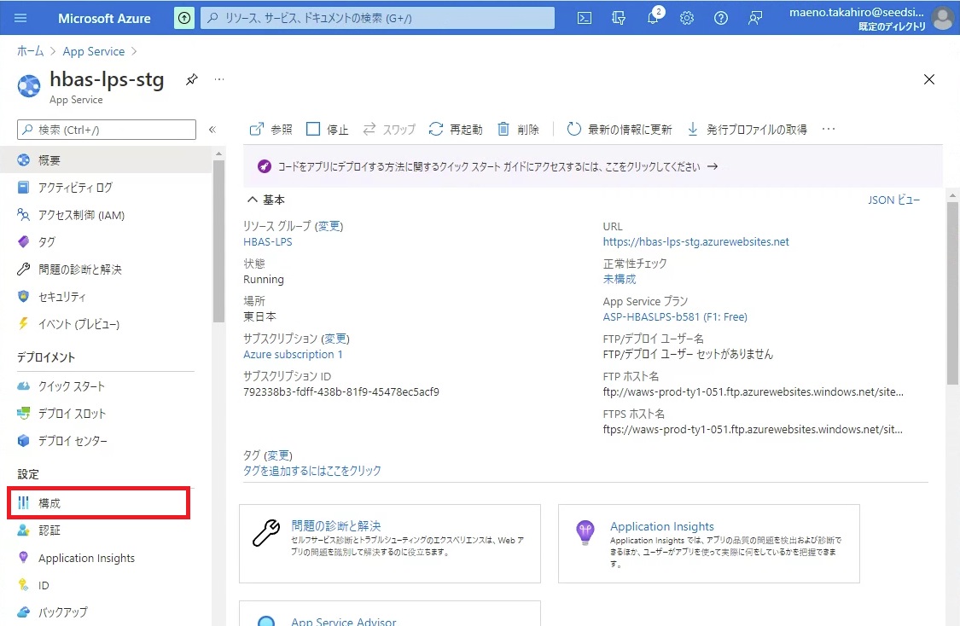Open アクティビティ ログ in sidebar
This screenshot has height=626, width=960.
[x=75, y=188]
